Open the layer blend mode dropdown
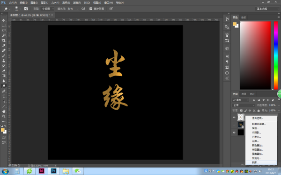The image size is (281, 175). pos(244,105)
